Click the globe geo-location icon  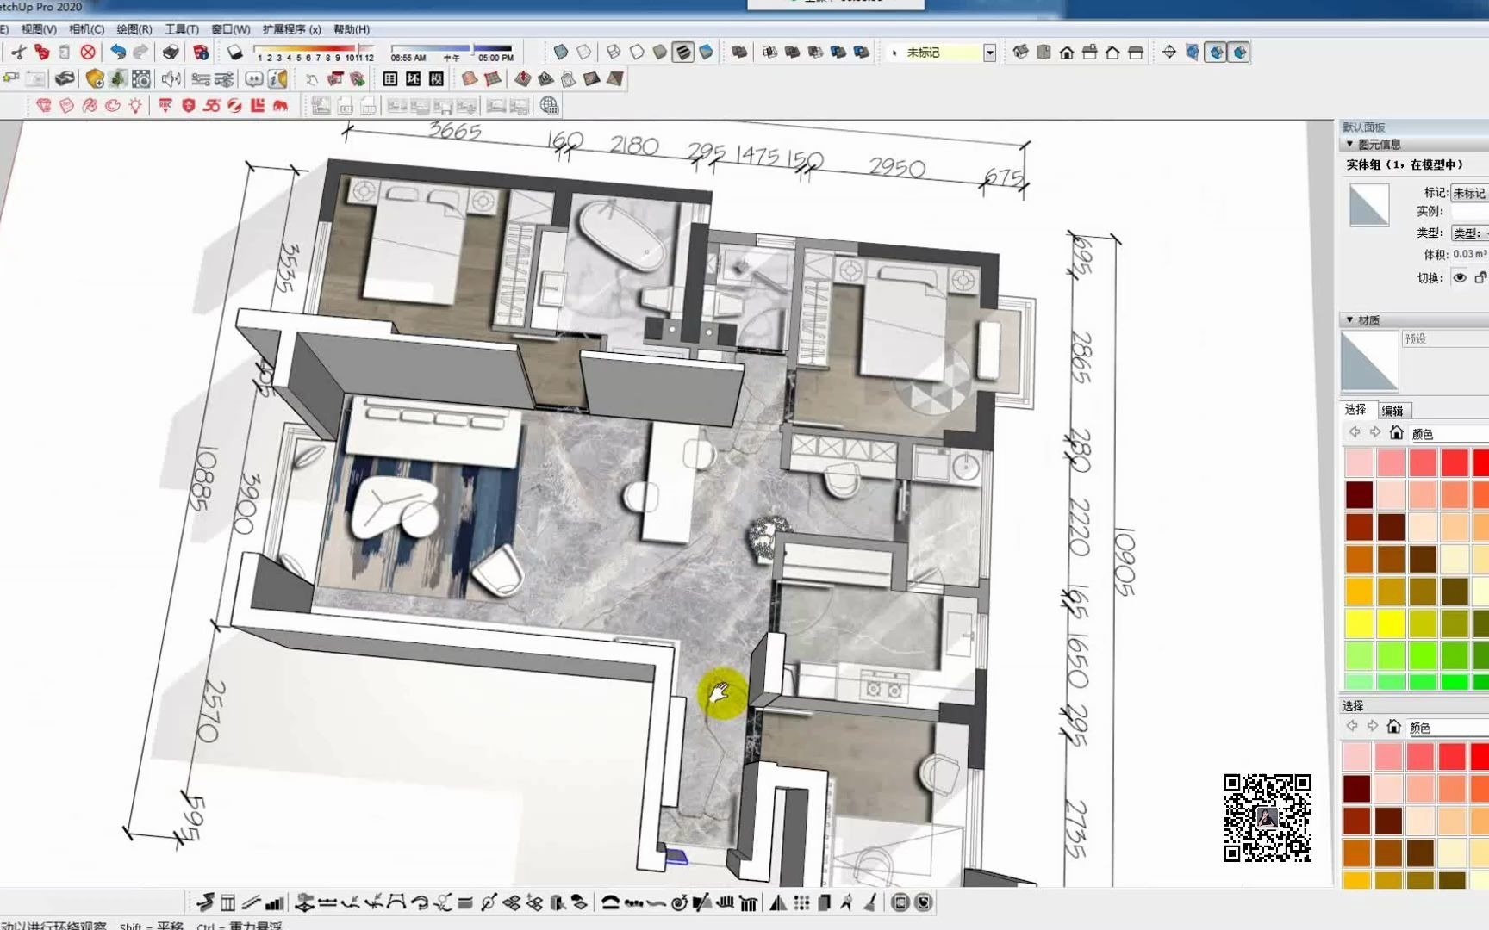tap(549, 106)
